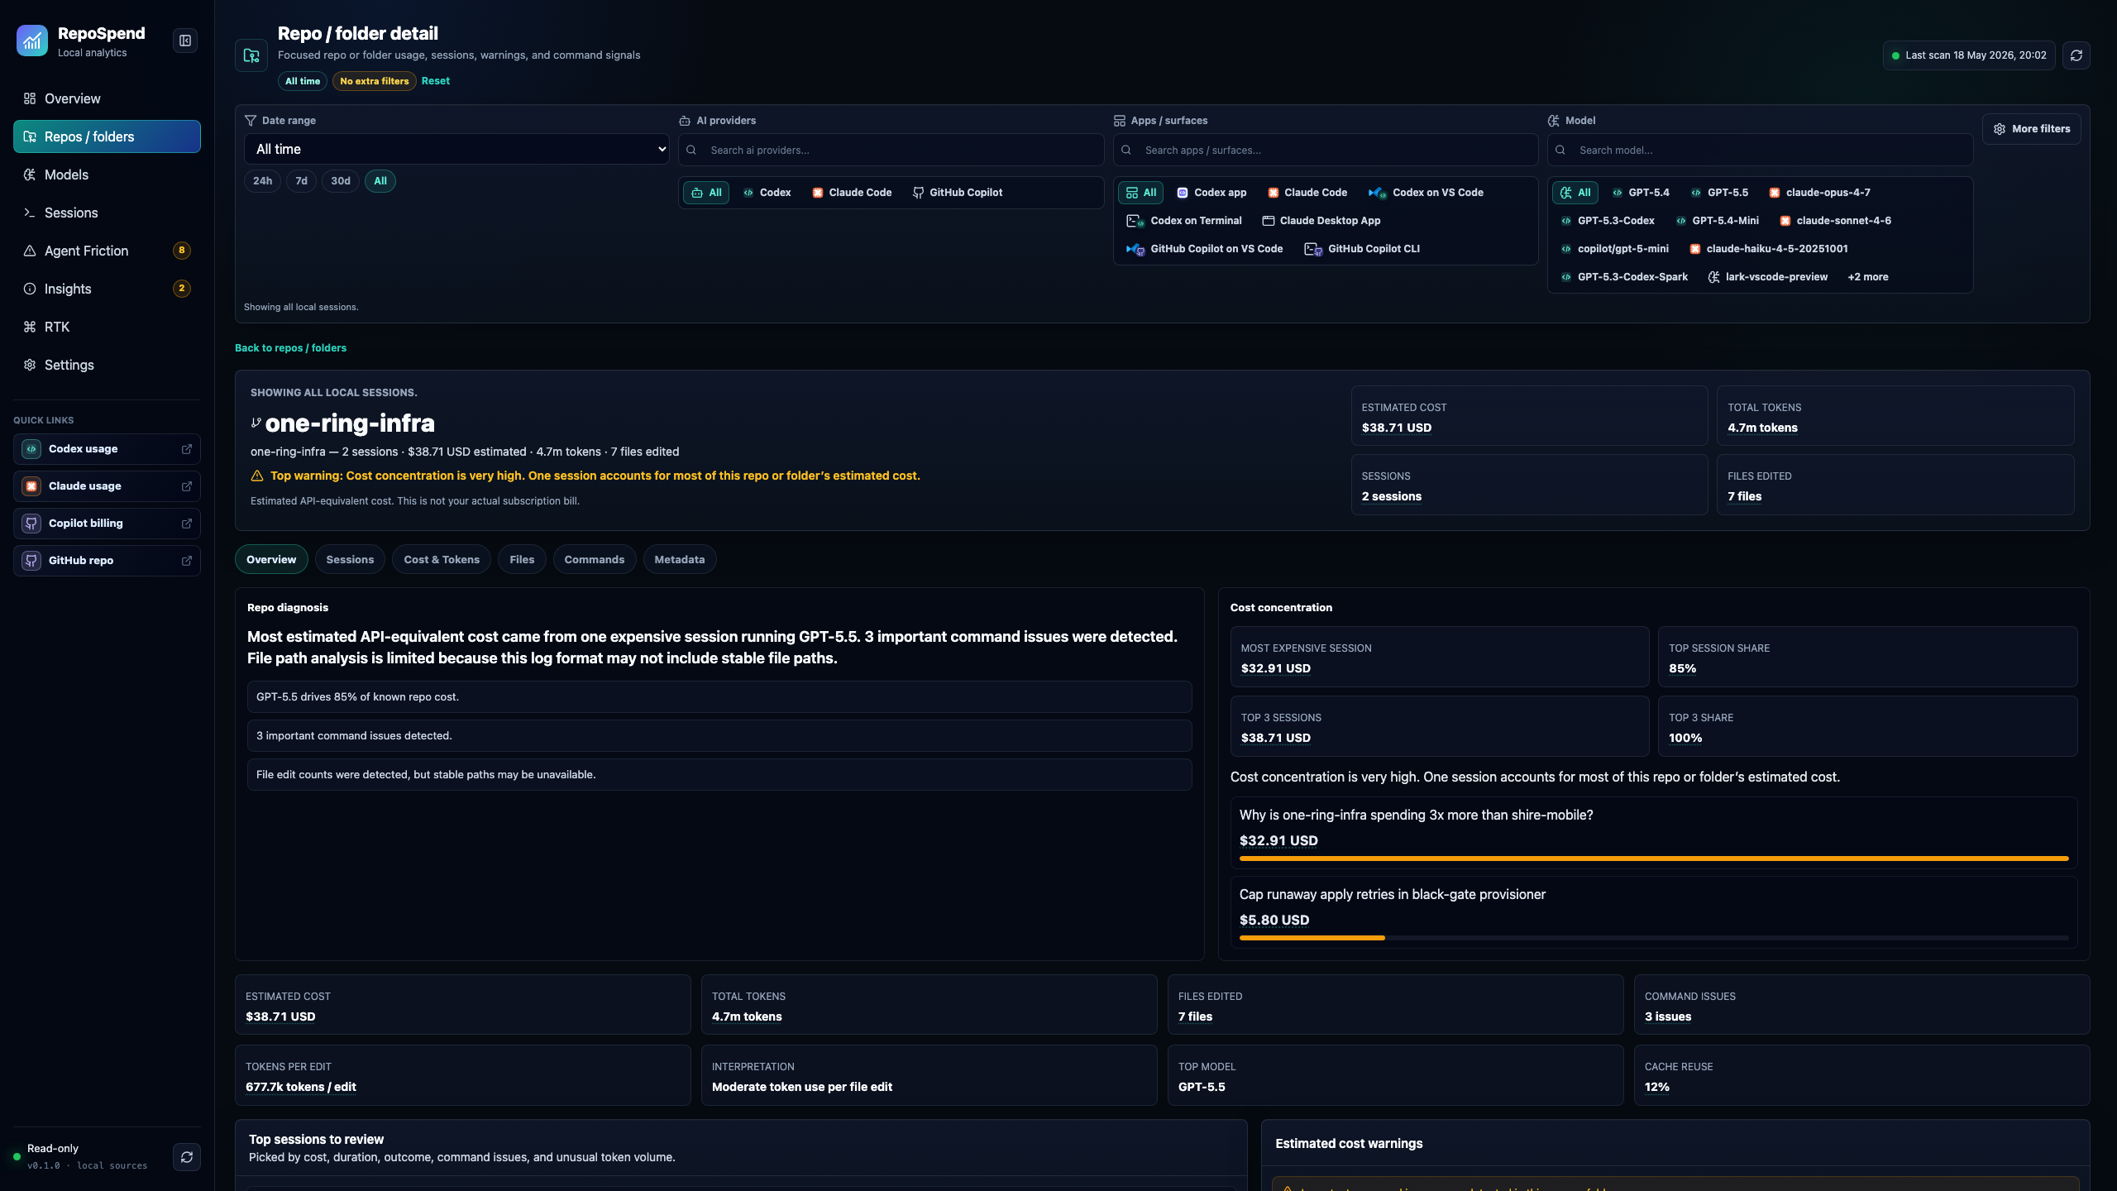The width and height of the screenshot is (2117, 1191).
Task: Open the external link icon for Codex usage
Action: 187,449
